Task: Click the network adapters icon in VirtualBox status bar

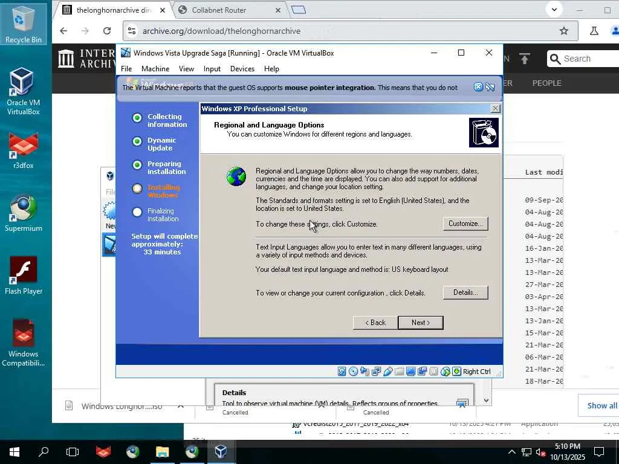Action: [x=376, y=372]
